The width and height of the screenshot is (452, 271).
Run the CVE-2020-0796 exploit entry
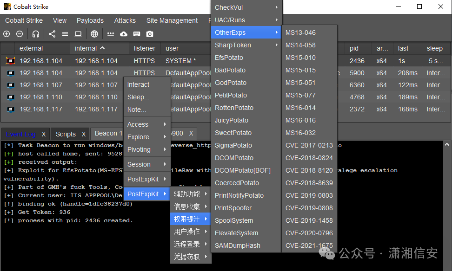pyautogui.click(x=309, y=233)
